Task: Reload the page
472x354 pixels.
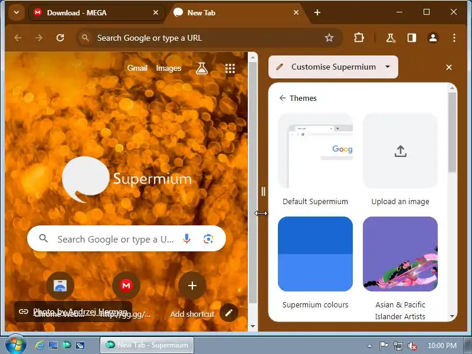Action: click(x=60, y=38)
